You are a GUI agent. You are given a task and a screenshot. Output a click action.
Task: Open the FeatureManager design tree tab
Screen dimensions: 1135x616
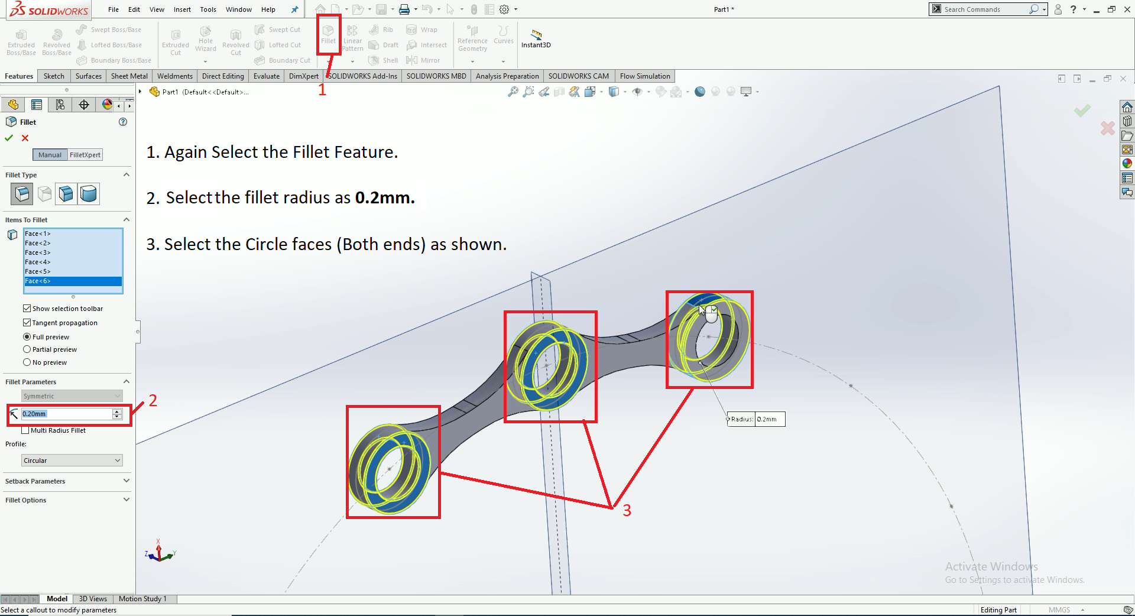pos(13,105)
